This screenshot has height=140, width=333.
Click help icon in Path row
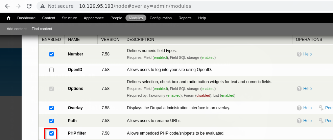click(299, 121)
